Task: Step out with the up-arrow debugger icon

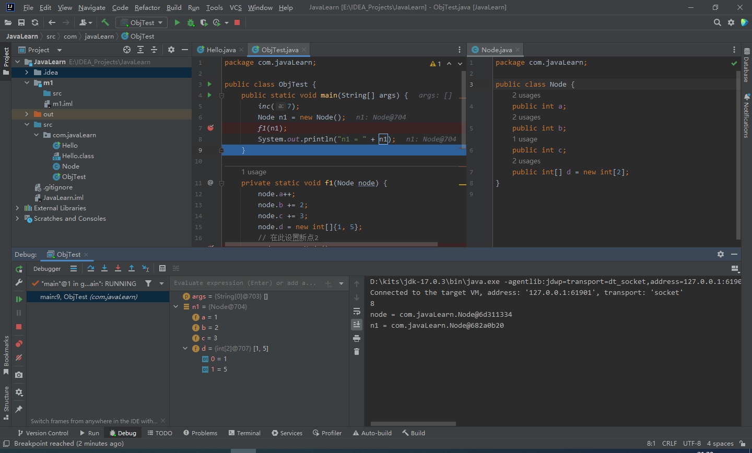Action: click(x=132, y=268)
